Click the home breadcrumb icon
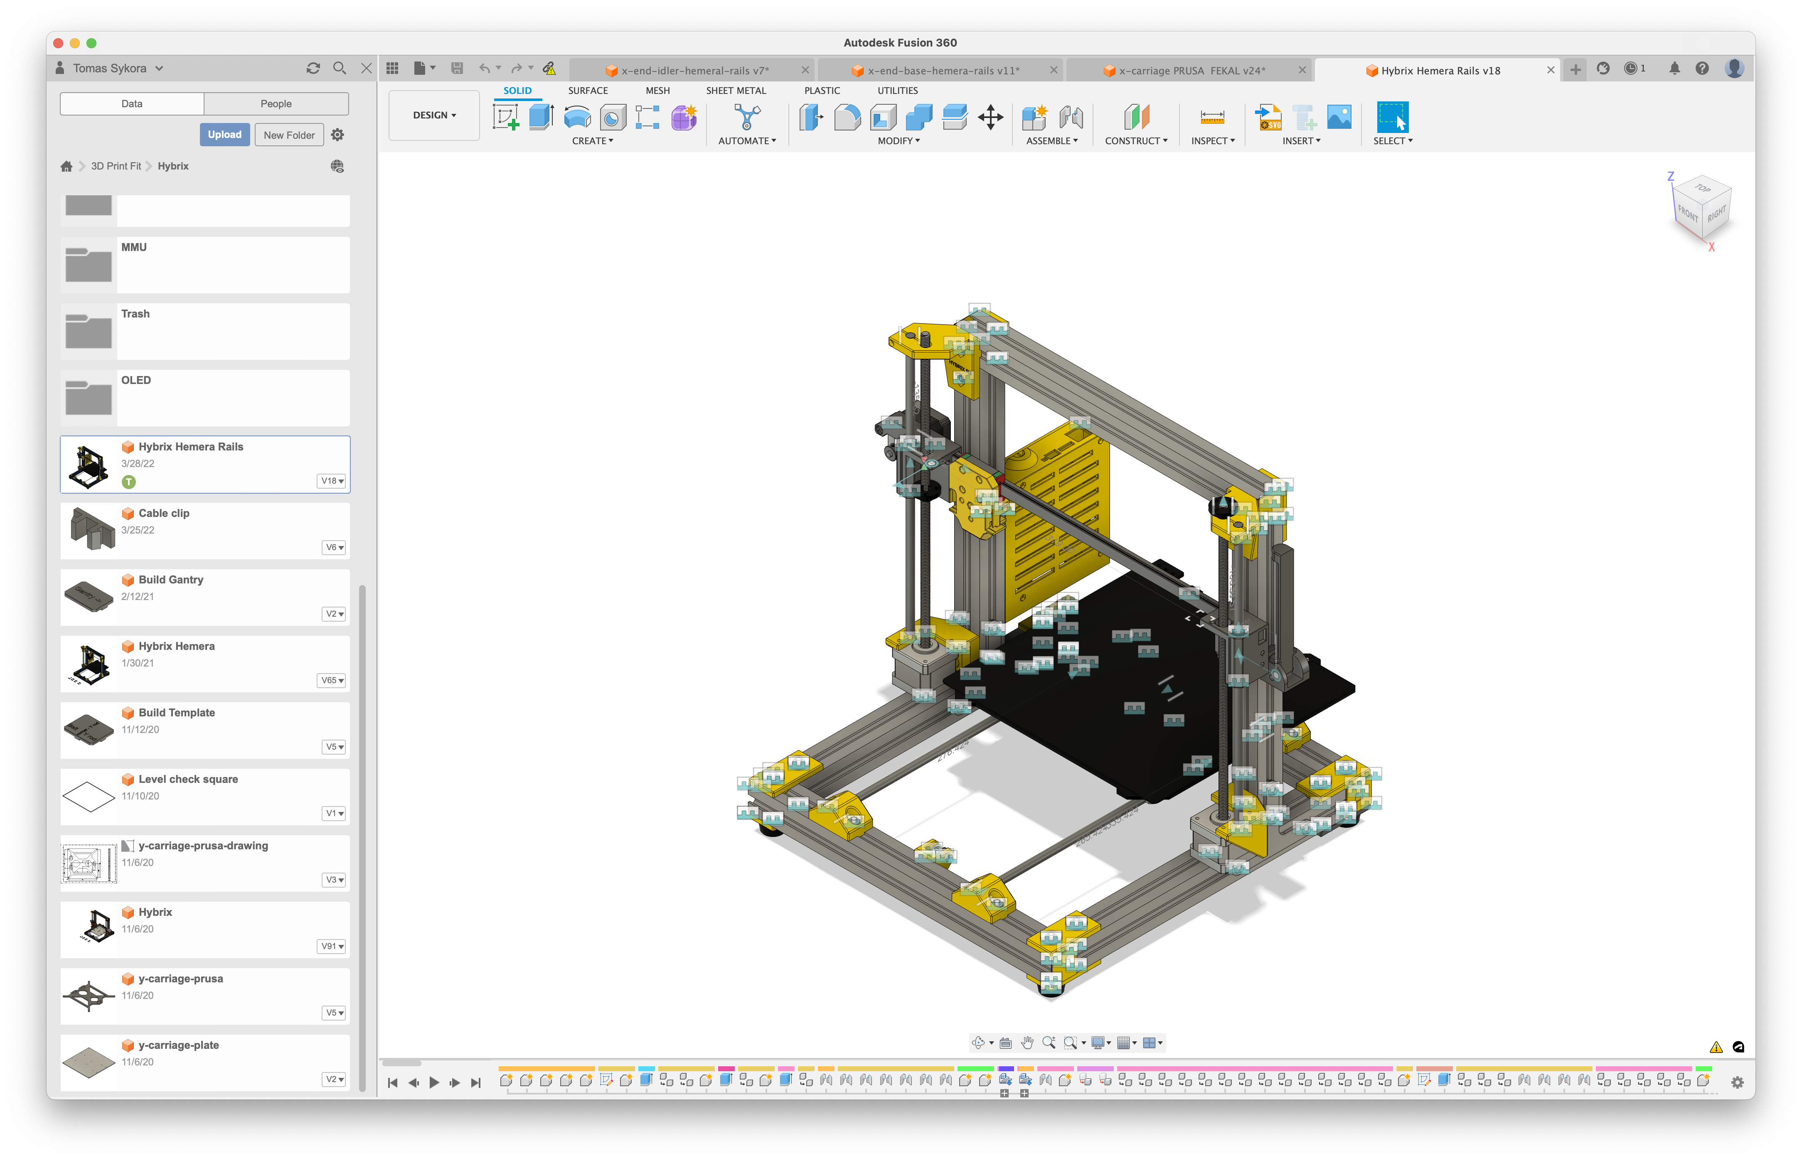Screen dimensions: 1802x1161 tap(66, 166)
